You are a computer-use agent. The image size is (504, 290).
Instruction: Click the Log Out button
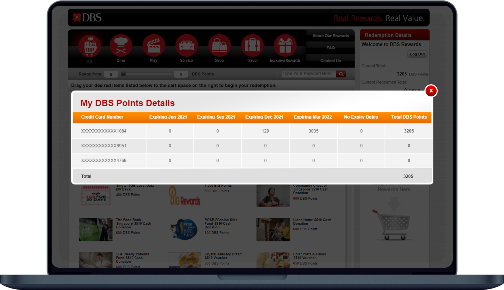click(x=417, y=54)
